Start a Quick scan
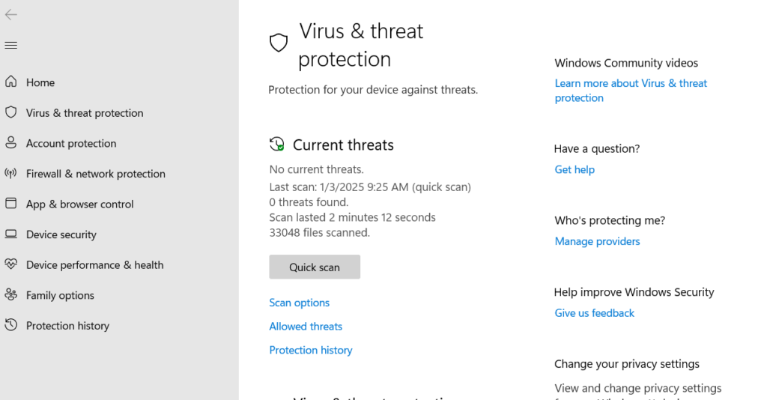 click(x=315, y=267)
